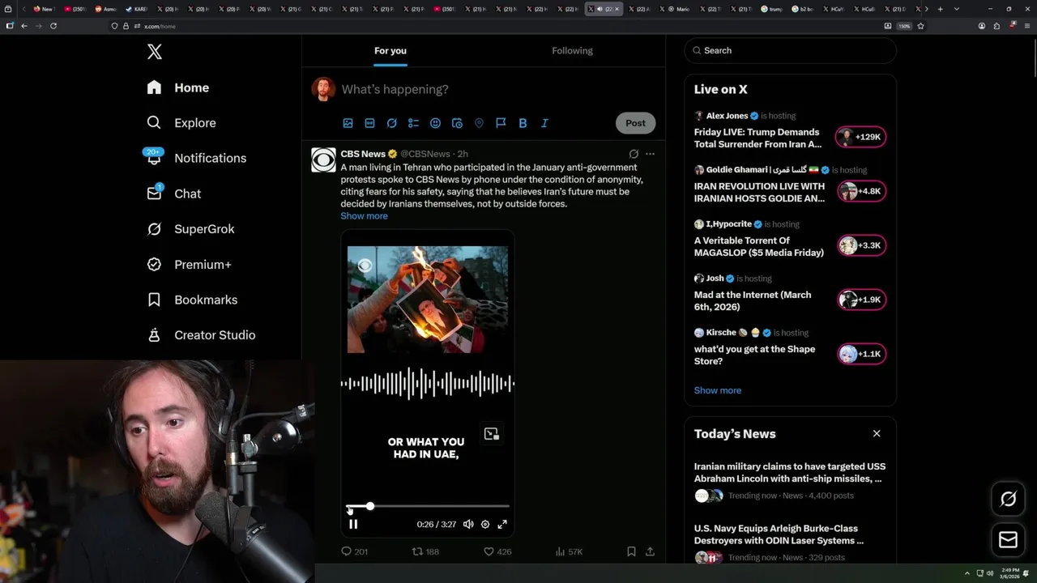The image size is (1037, 583).
Task: Join Goldie Ghamari live +4.8K
Action: pyautogui.click(x=861, y=191)
